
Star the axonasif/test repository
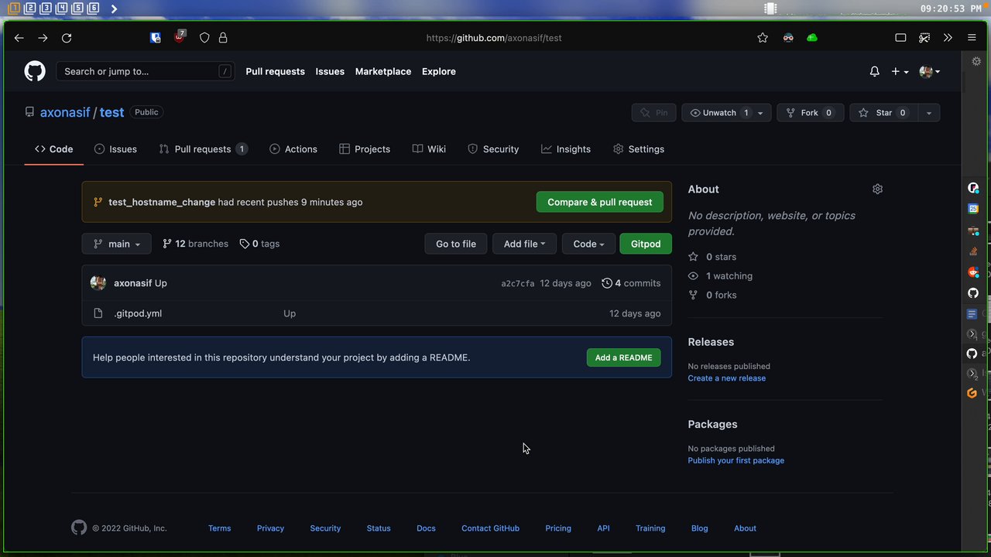883,113
